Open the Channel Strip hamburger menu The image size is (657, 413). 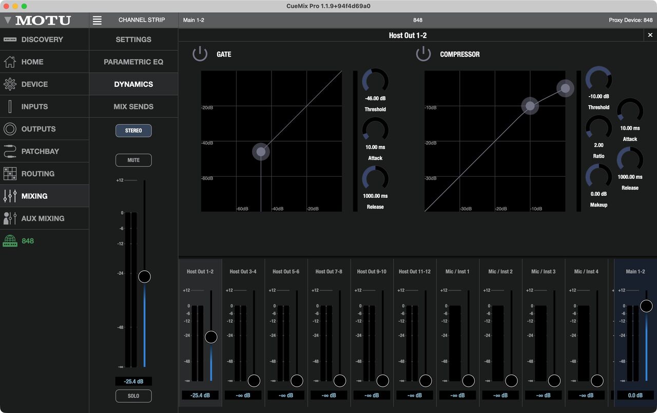[97, 21]
